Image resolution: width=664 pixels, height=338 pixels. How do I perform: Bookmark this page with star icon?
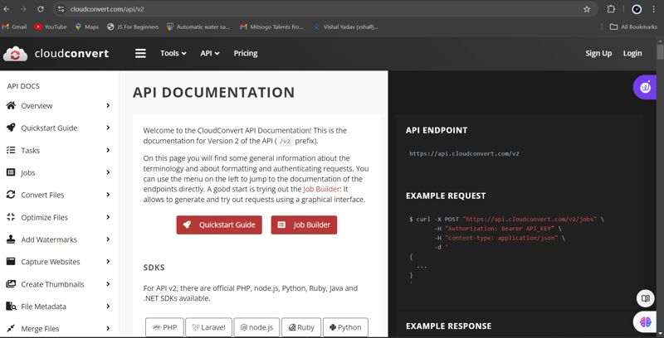[x=587, y=9]
